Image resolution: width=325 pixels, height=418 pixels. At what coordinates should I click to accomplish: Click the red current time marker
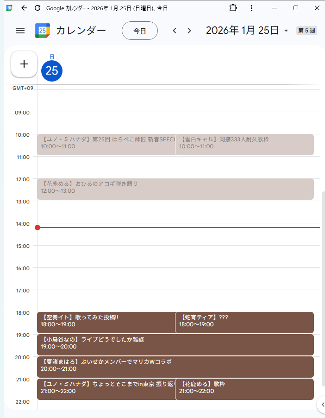pyautogui.click(x=37, y=228)
